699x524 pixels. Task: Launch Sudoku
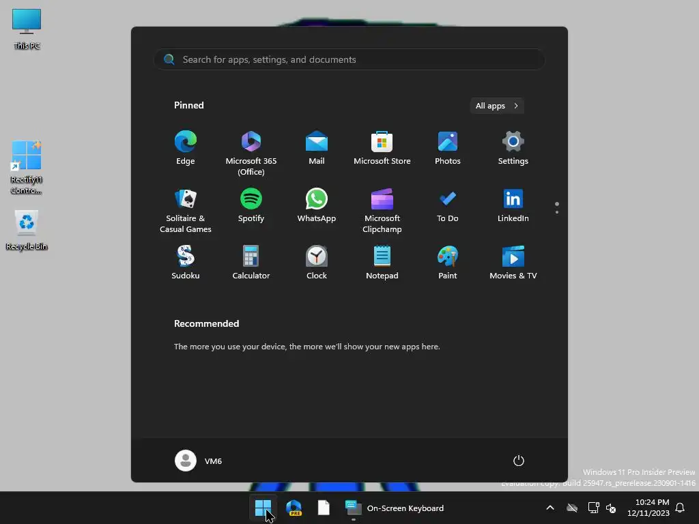[186, 263]
